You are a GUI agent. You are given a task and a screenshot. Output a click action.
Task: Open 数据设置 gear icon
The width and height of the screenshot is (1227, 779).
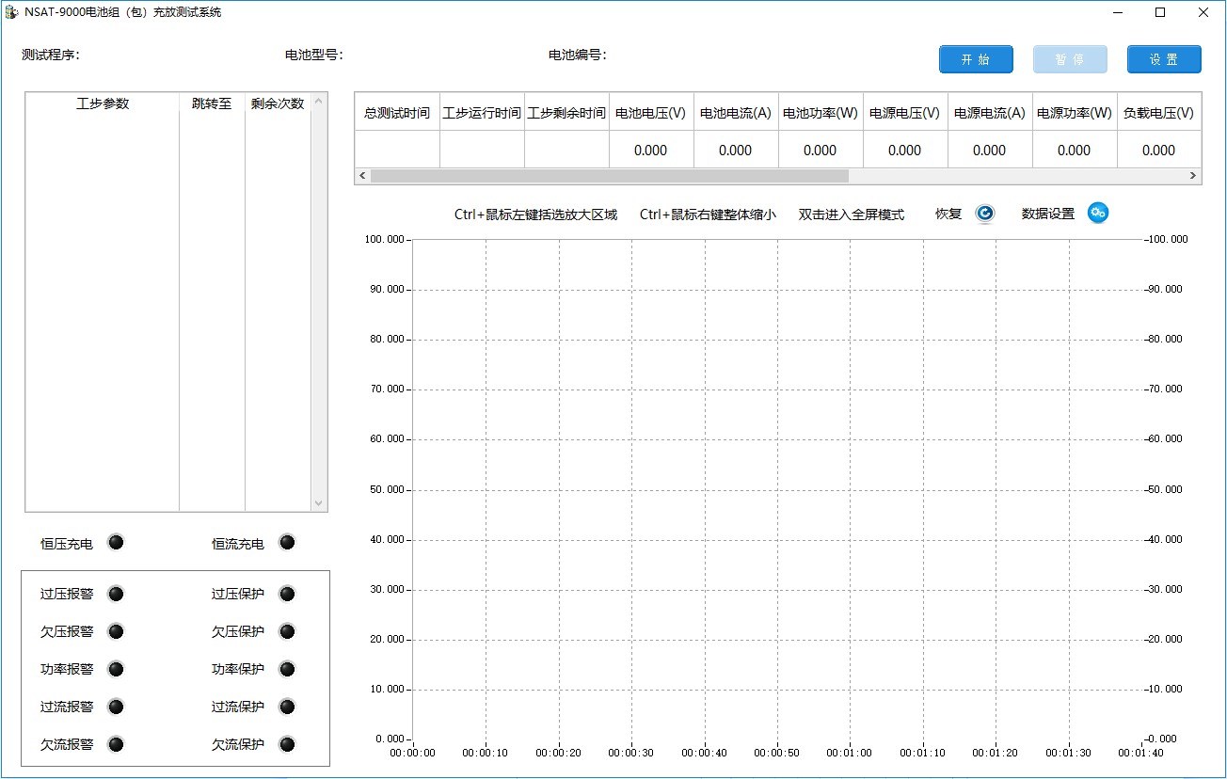click(x=1098, y=214)
